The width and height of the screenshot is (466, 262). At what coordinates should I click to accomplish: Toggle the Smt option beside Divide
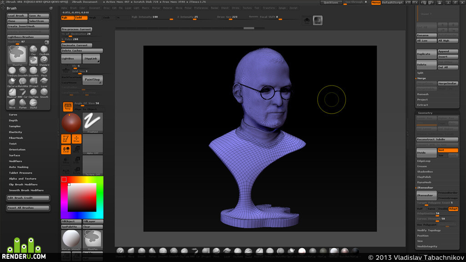[448, 150]
